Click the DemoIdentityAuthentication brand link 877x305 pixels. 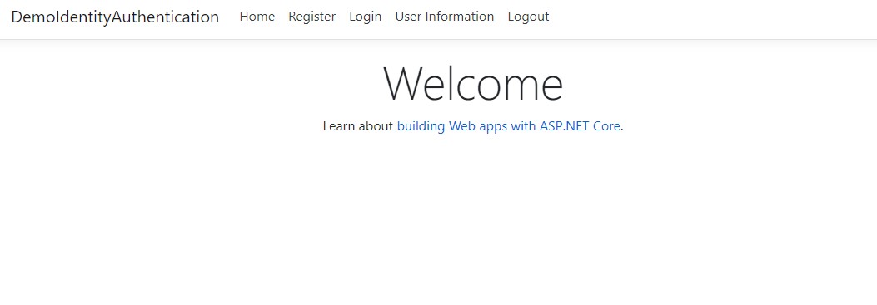click(115, 17)
